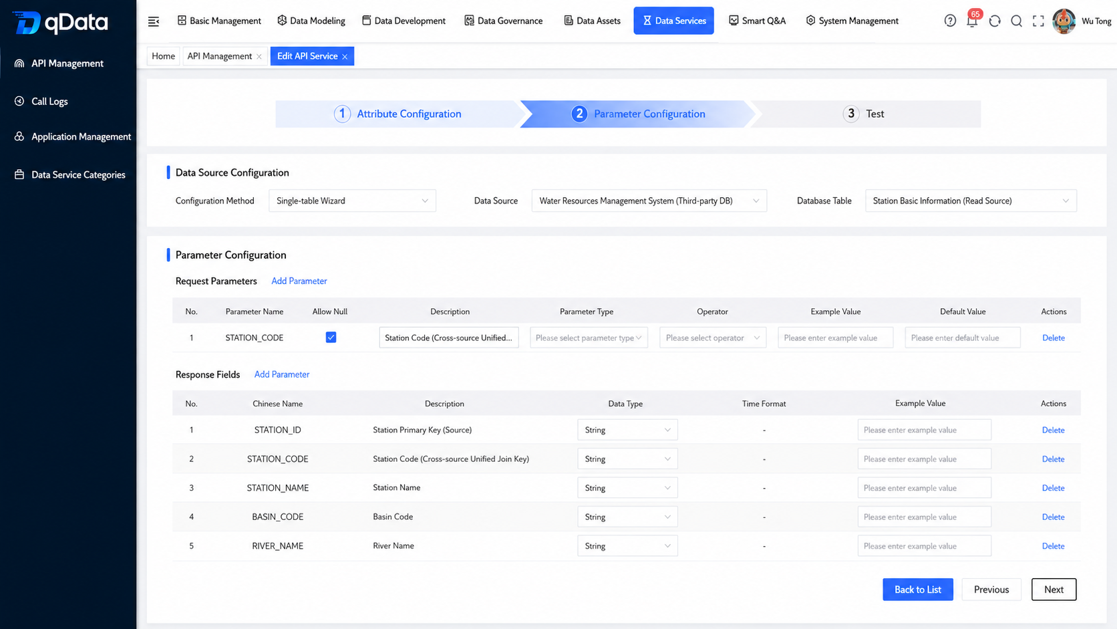Click step 3 circle Test

850,114
